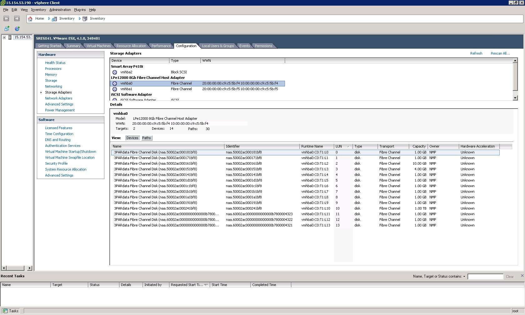Open the File menu

point(6,10)
